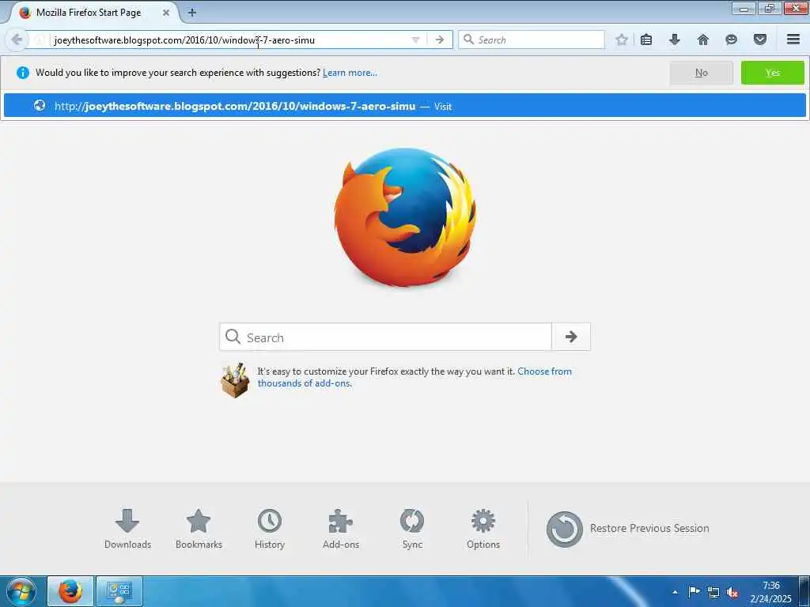This screenshot has height=607, width=810.
Task: Click the info icon in notification bar
Action: 23,73
